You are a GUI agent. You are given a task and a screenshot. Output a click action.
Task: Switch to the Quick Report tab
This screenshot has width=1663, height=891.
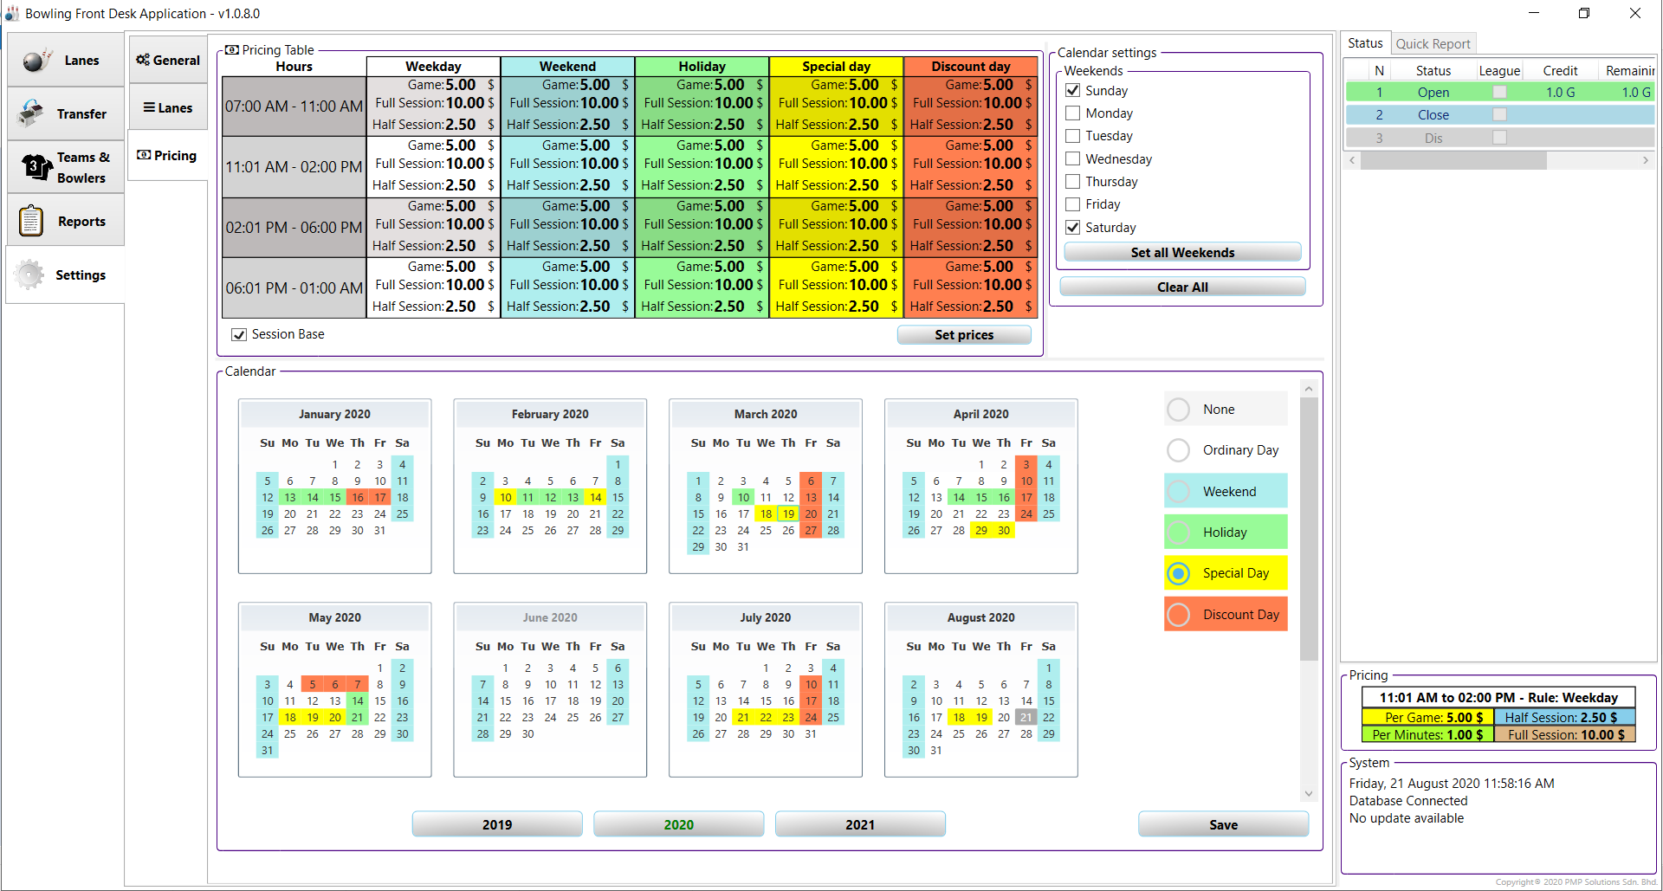point(1433,44)
